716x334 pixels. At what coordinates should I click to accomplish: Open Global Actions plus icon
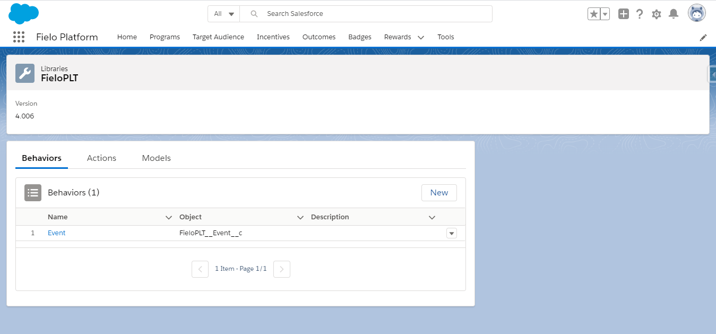(624, 14)
